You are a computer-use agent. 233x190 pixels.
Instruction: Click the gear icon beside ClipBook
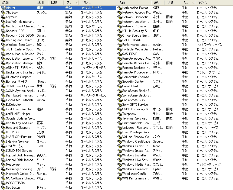tap(3, 12)
